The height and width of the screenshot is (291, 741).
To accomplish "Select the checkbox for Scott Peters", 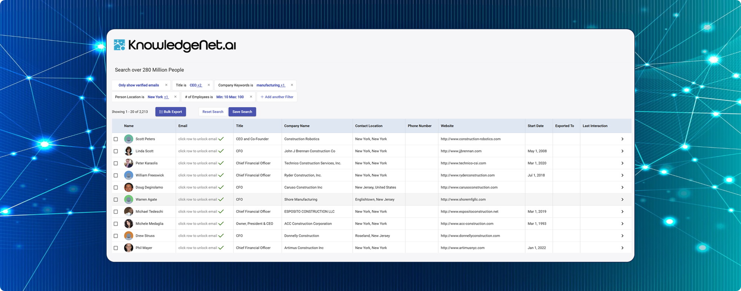I will click(116, 139).
